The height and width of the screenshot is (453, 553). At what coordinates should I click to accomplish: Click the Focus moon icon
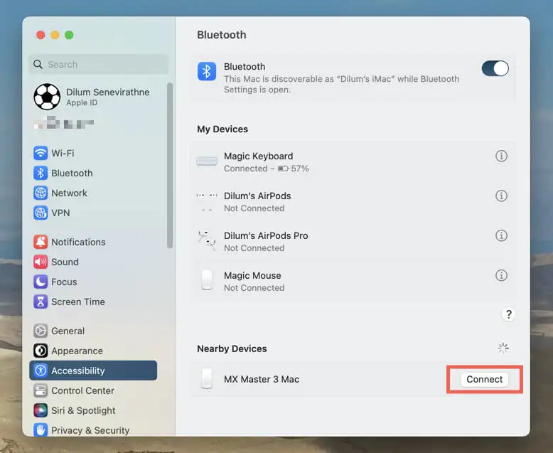click(41, 282)
